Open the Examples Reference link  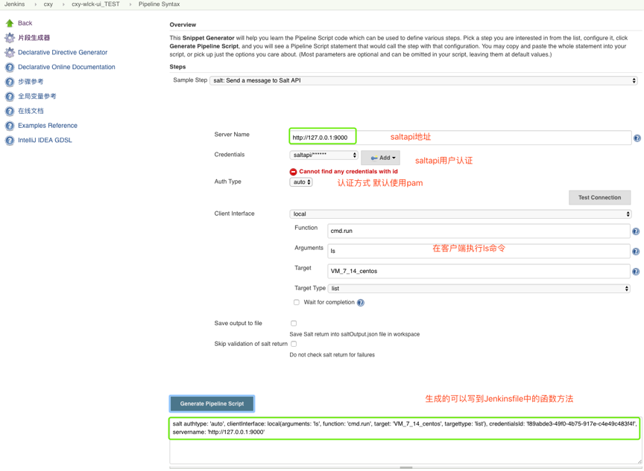coord(48,126)
